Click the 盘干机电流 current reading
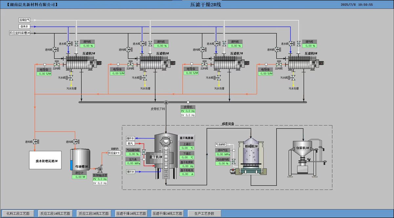The width and height of the screenshot is (394, 218). 187,174
